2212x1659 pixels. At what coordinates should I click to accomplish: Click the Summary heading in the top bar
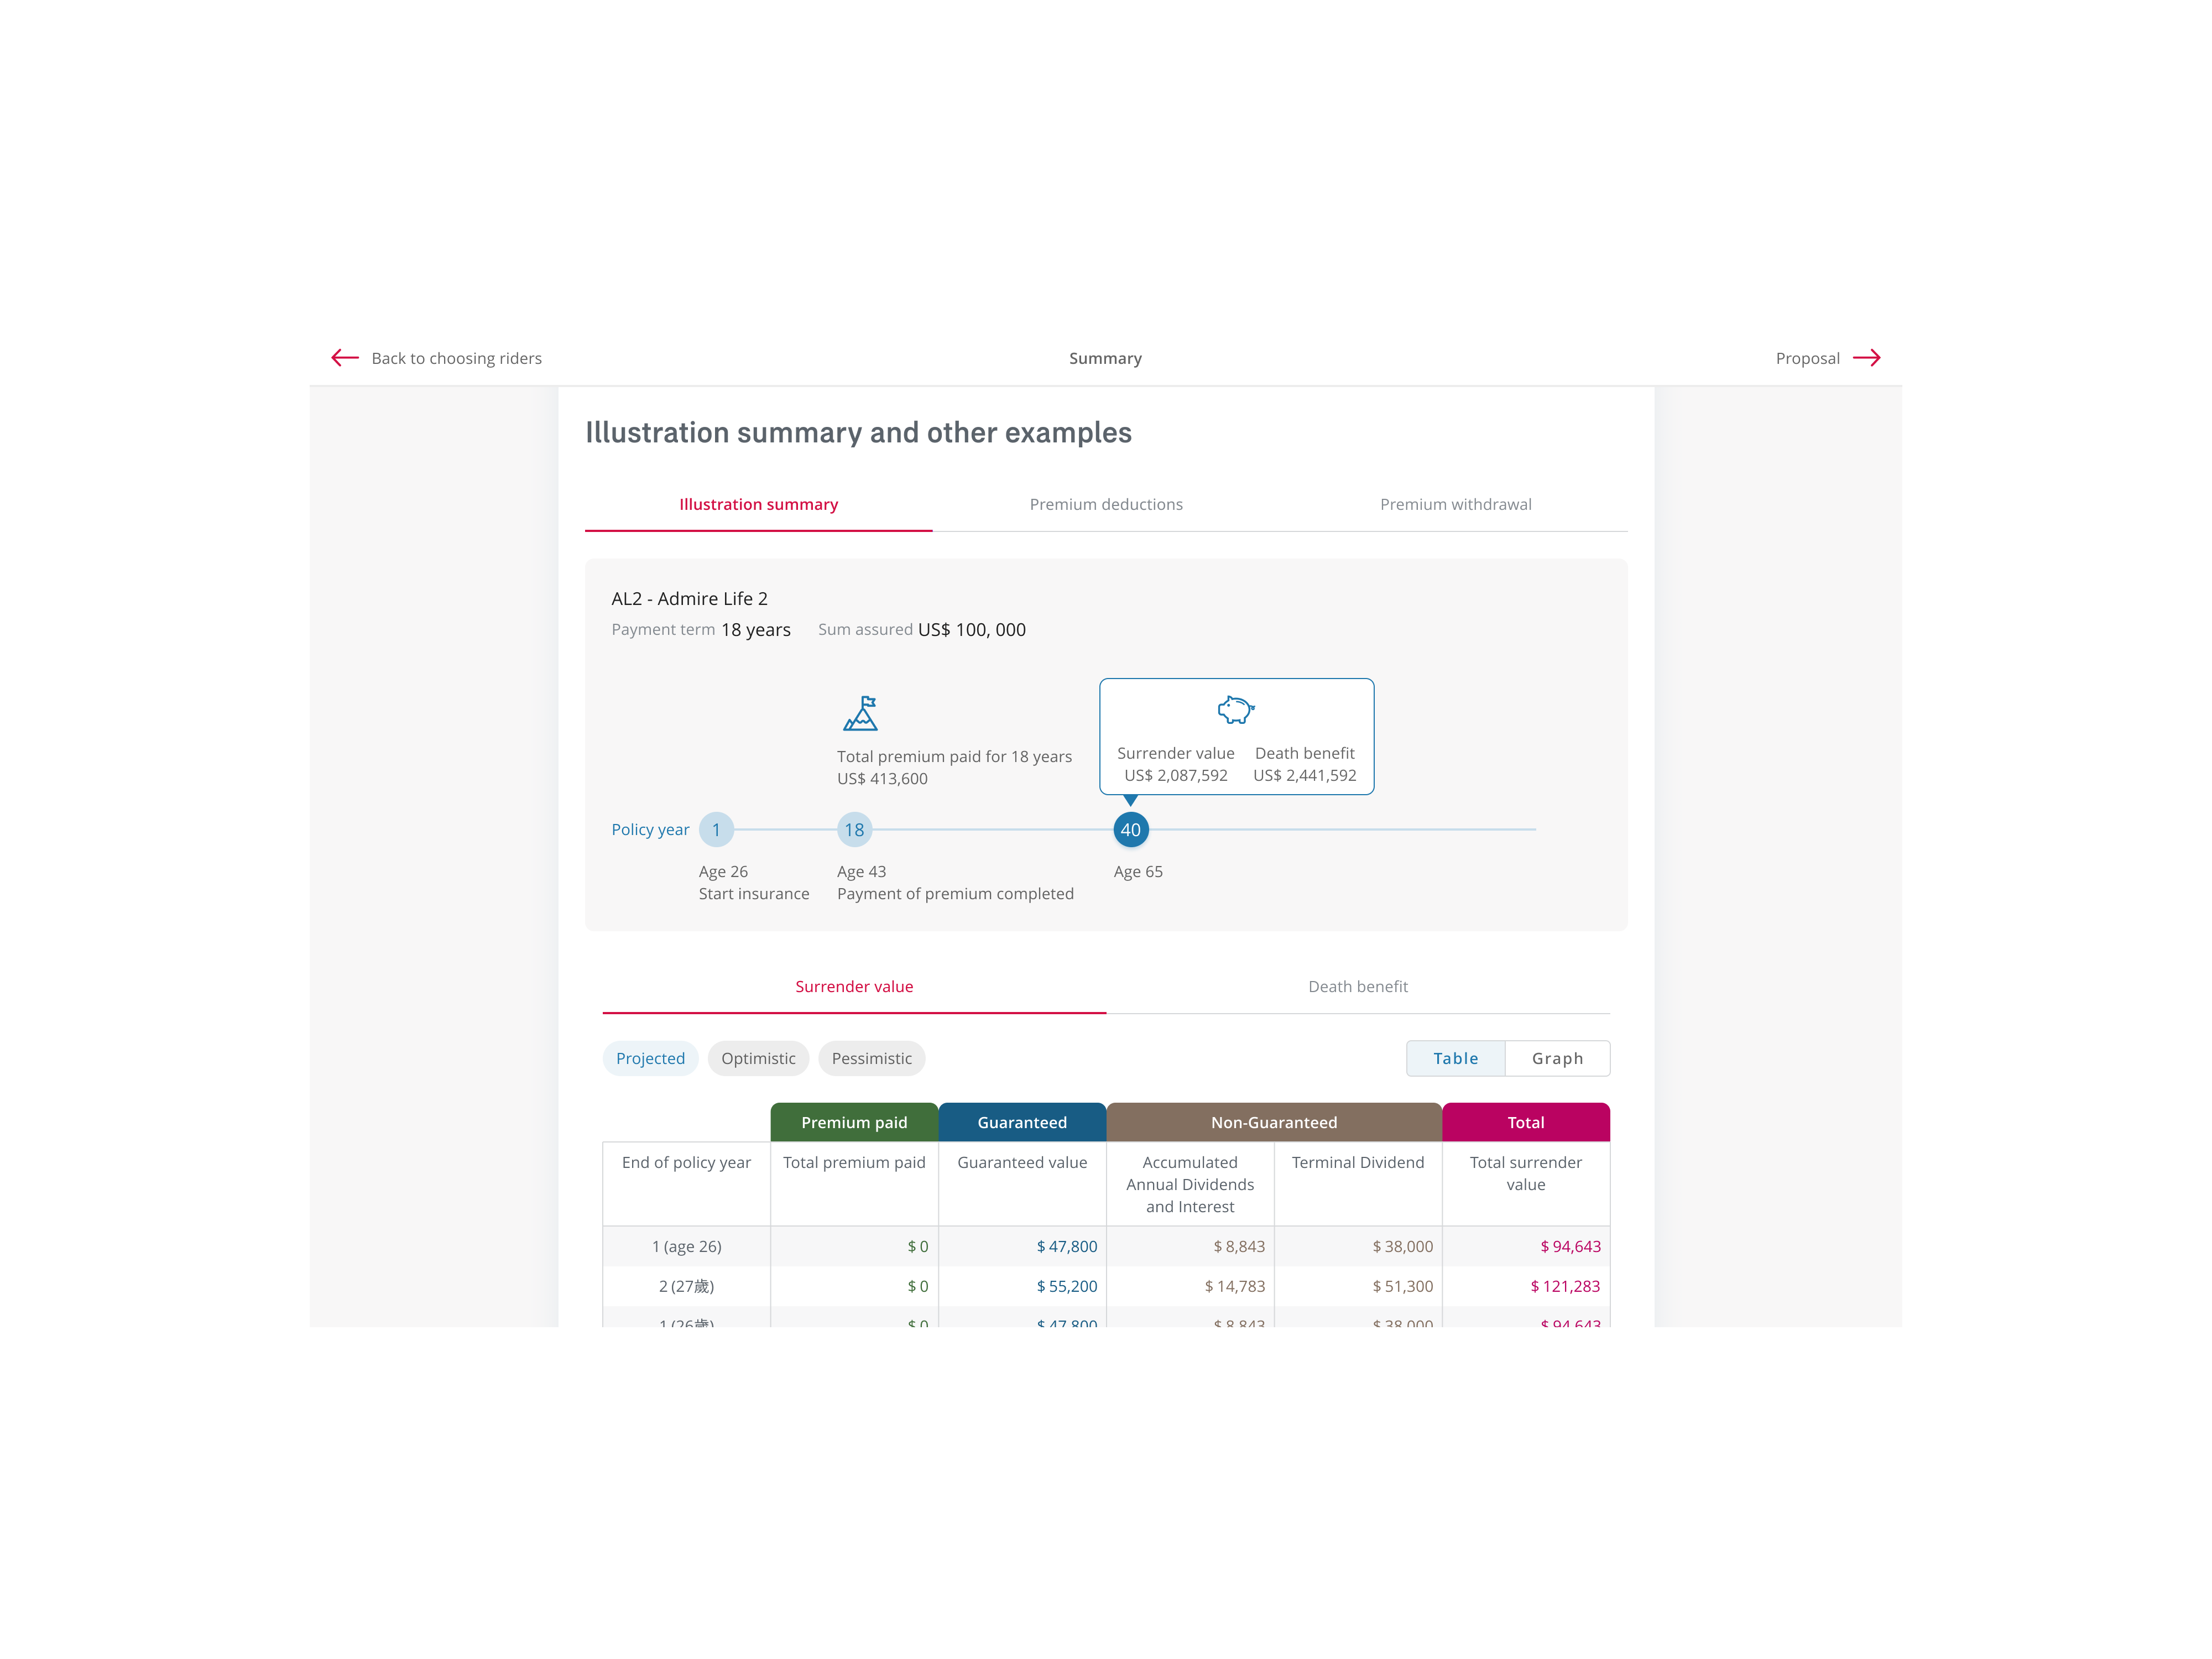pyautogui.click(x=1105, y=358)
